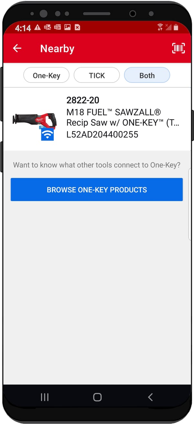The height and width of the screenshot is (424, 194).
Task: Tap the blue One-Key wireless badge
Action: (47, 134)
